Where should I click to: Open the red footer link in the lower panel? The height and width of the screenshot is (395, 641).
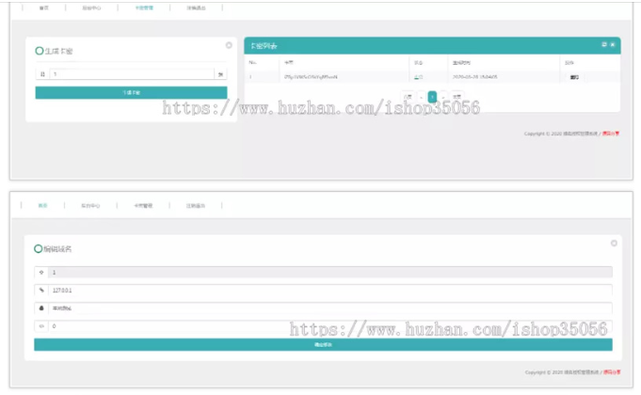(611, 371)
